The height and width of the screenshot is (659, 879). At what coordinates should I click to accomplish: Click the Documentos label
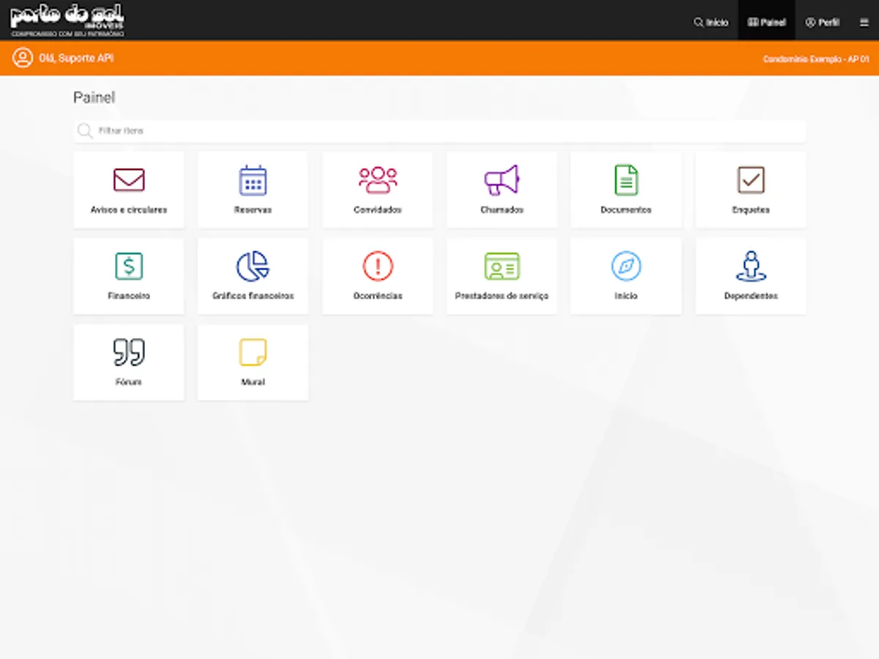click(626, 209)
